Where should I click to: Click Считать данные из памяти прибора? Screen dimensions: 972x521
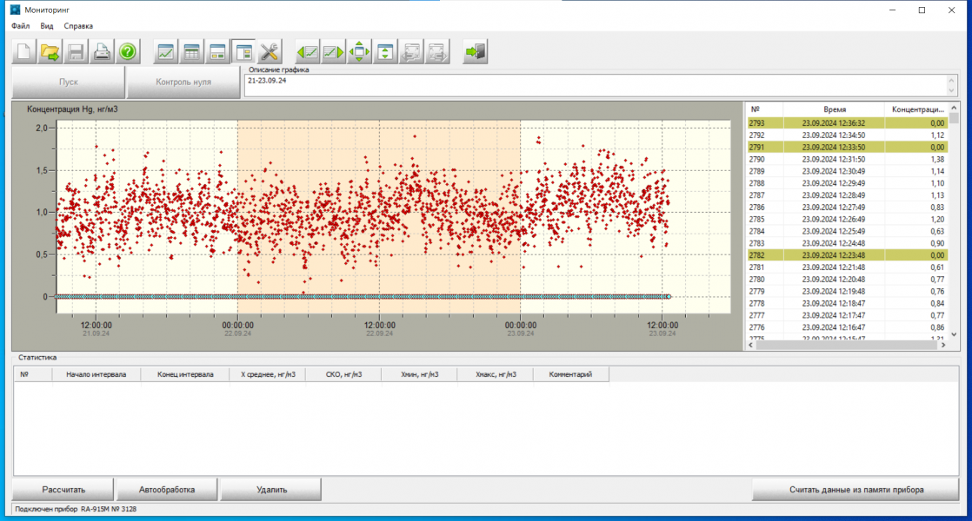point(855,490)
